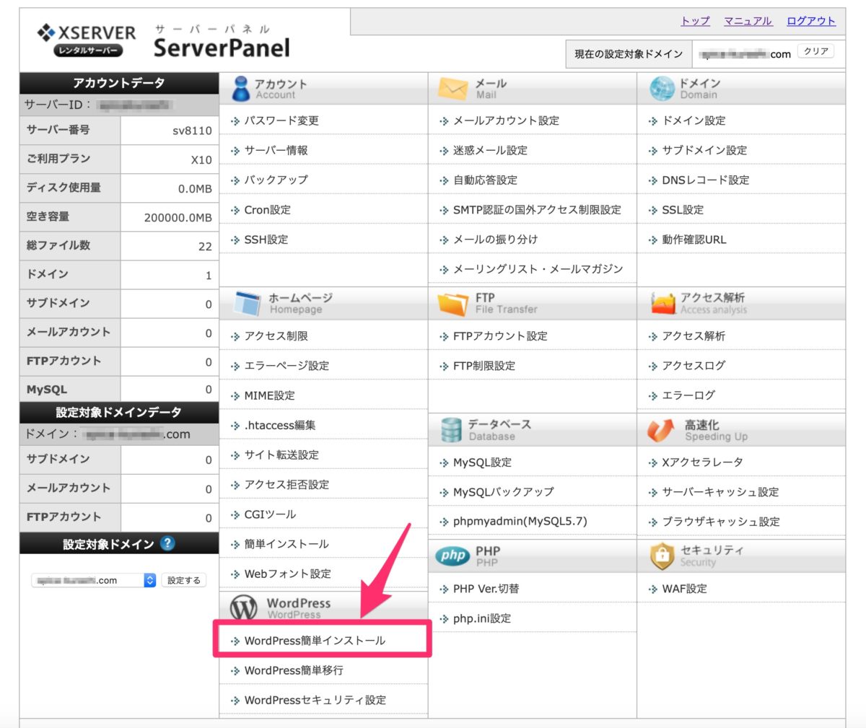This screenshot has height=728, width=866.
Task: Open 自動応答設定
Action: 485,180
